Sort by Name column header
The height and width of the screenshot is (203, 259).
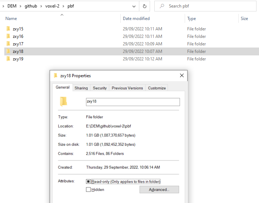11,19
